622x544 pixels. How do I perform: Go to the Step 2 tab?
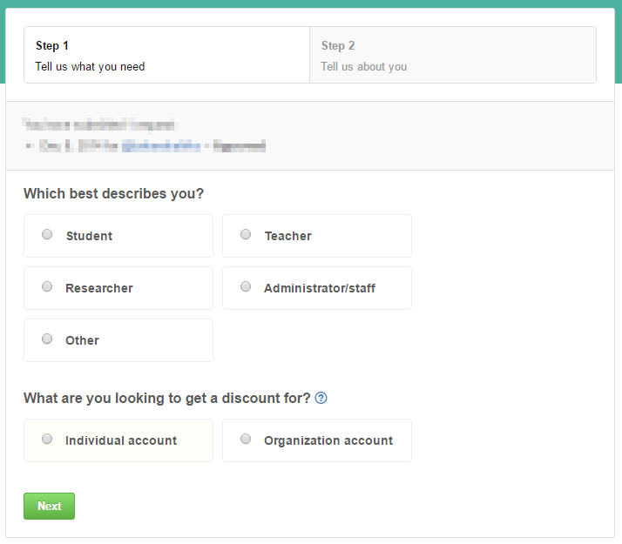click(453, 55)
